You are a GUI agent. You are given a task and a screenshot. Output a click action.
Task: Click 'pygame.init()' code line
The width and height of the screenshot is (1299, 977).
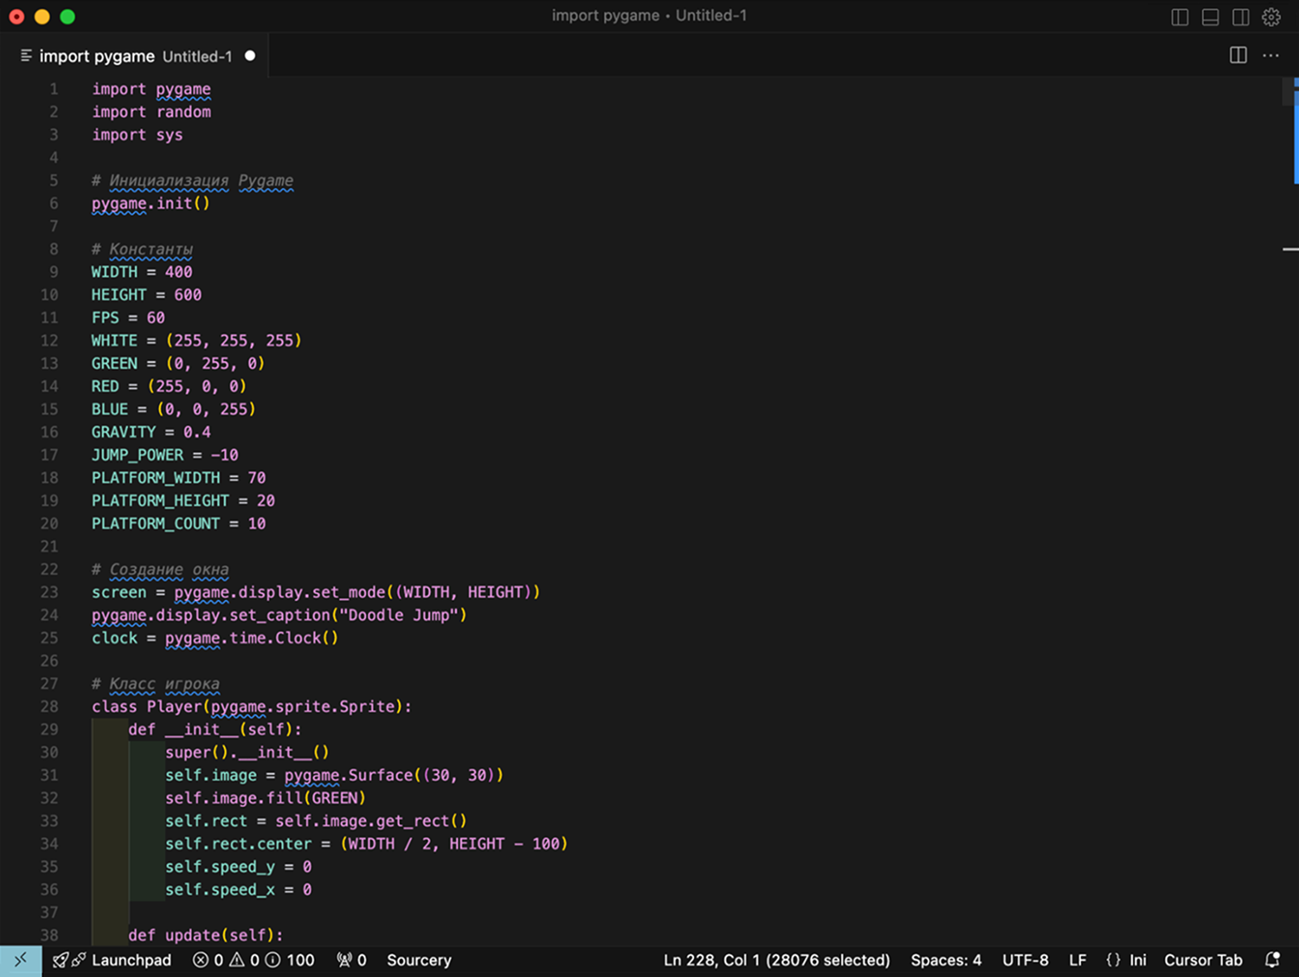[150, 203]
